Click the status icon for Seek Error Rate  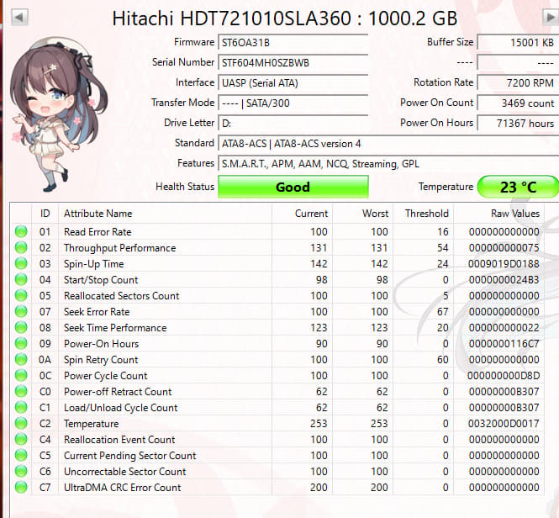point(21,311)
